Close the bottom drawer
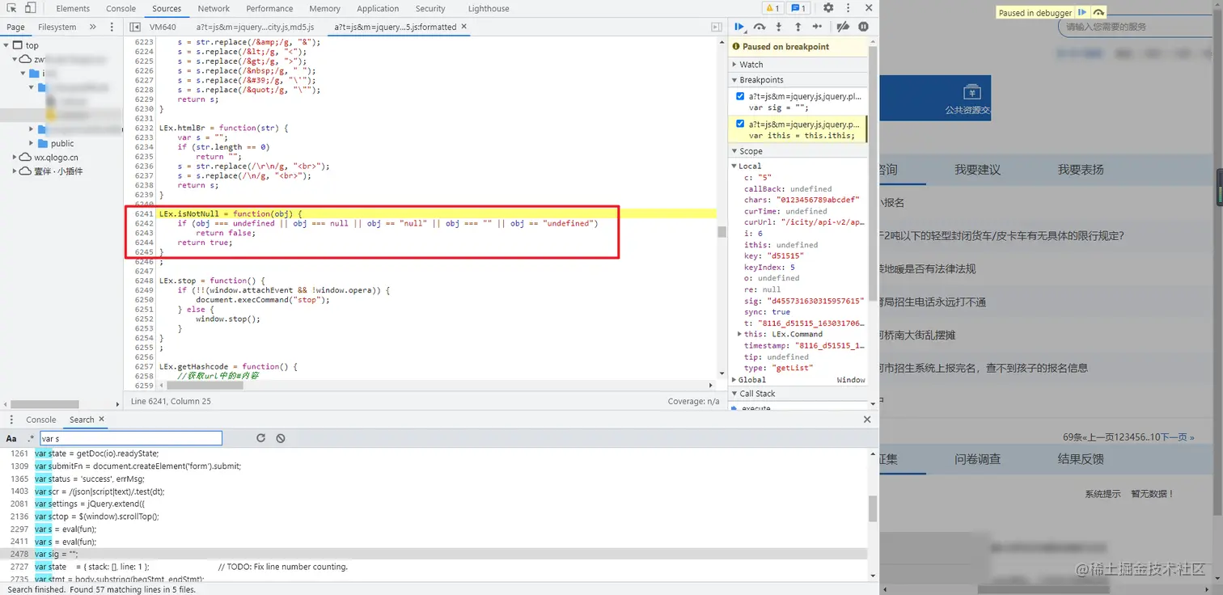The image size is (1223, 595). click(867, 420)
